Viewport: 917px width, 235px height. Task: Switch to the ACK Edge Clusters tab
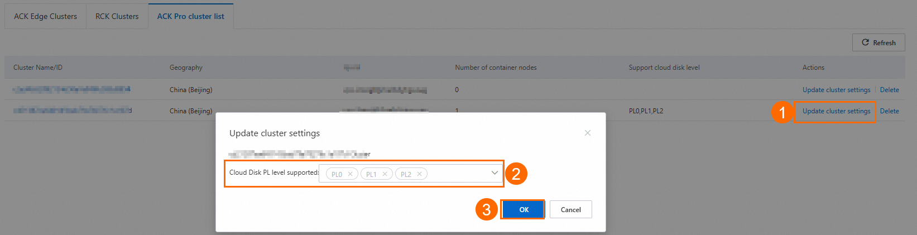pos(45,16)
